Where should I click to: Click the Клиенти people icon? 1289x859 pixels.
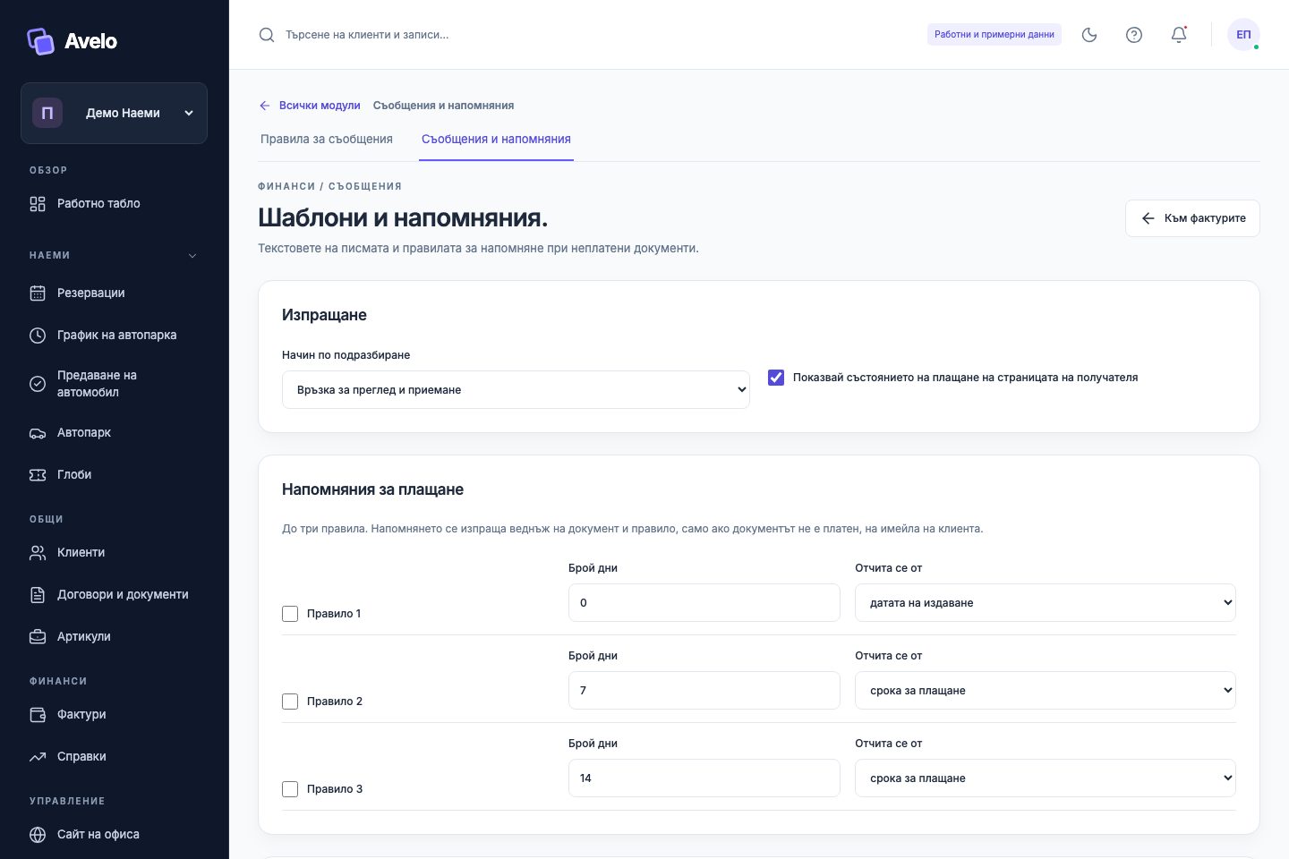click(x=38, y=553)
